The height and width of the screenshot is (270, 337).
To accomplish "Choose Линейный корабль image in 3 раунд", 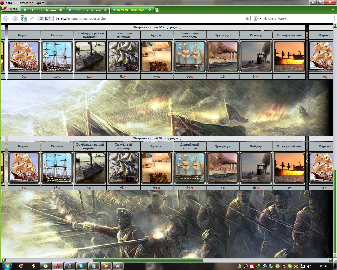I will tap(190, 56).
